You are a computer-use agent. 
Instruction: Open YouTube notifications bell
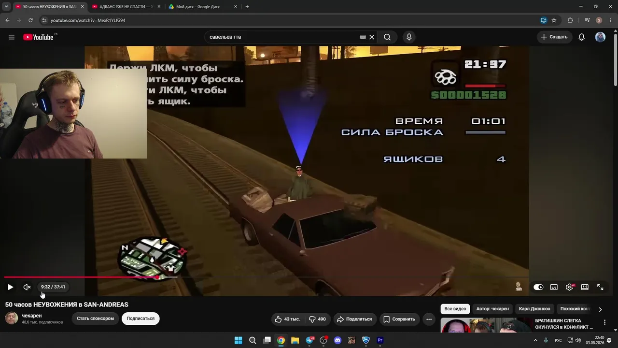point(582,37)
